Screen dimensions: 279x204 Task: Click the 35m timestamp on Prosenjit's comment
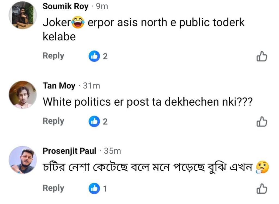coord(113,151)
